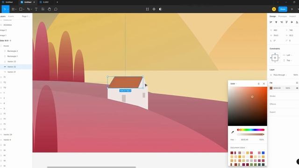Open the Solid fill type dropdown
299x168 pixels.
coord(234,84)
